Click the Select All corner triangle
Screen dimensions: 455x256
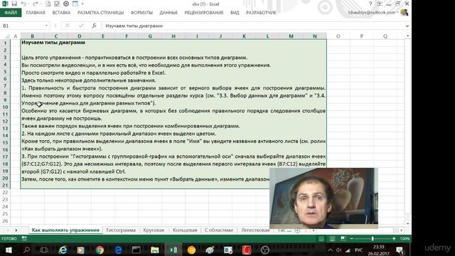pos(6,36)
